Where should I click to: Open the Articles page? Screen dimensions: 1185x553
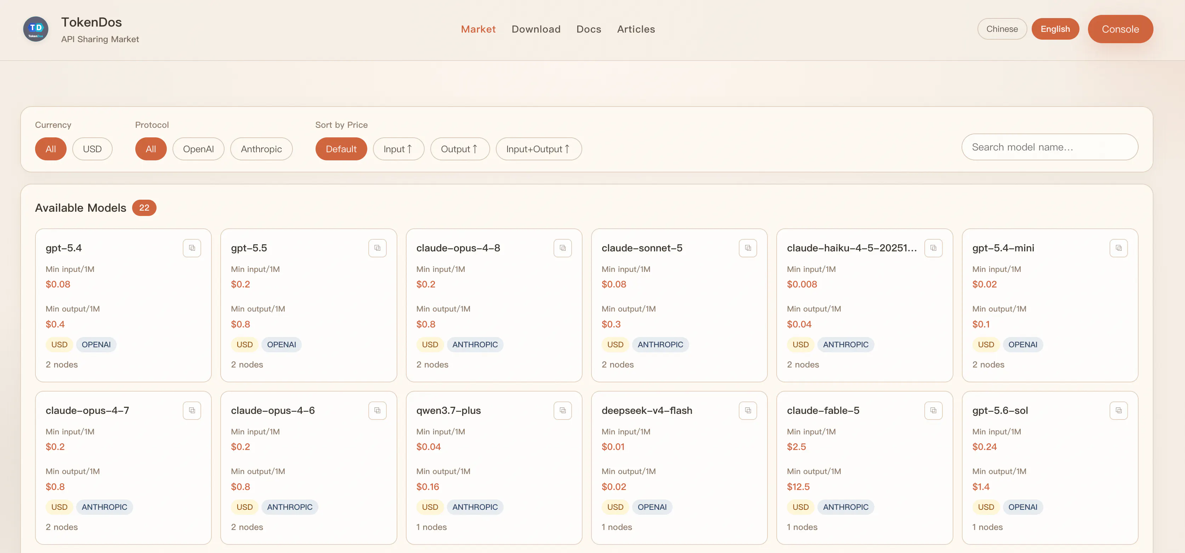coord(636,29)
